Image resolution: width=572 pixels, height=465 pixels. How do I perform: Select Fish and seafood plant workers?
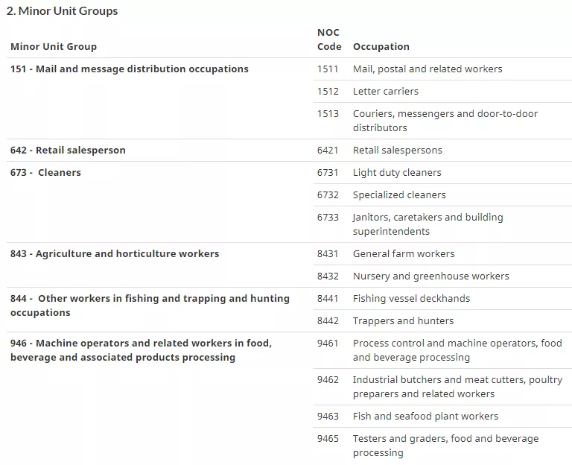click(x=425, y=416)
